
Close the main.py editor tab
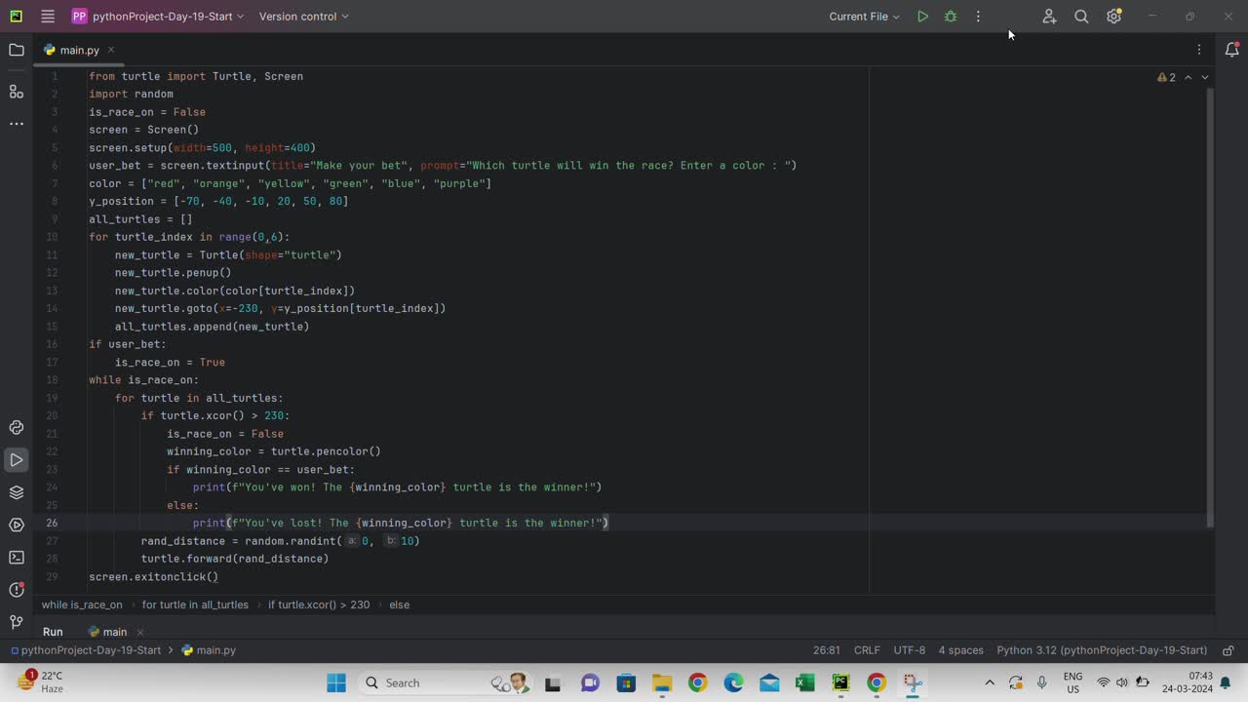tap(111, 50)
